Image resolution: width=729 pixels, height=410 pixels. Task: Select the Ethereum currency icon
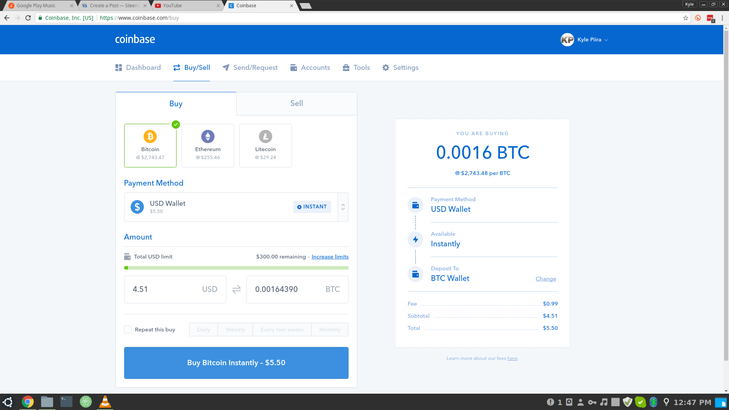207,136
